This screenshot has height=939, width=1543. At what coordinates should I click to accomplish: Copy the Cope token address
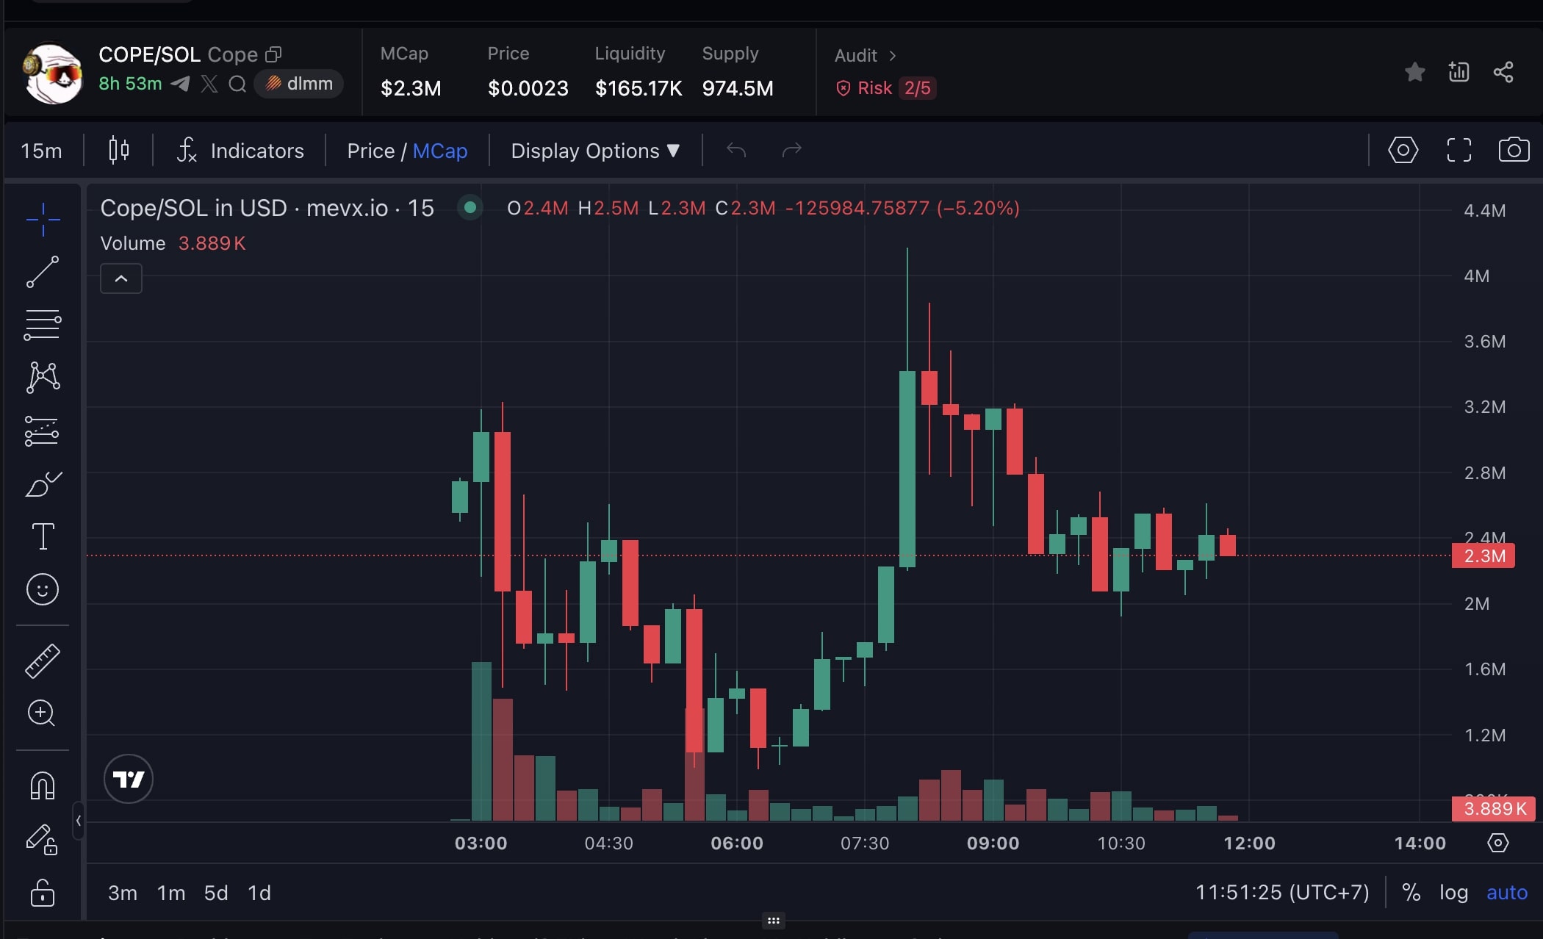pyautogui.click(x=273, y=54)
